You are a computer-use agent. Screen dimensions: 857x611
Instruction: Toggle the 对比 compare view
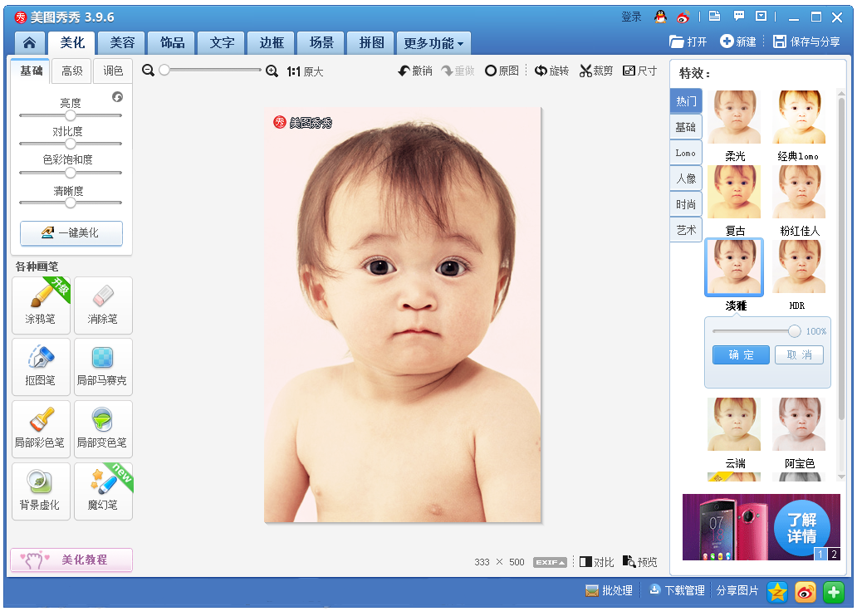coord(596,562)
